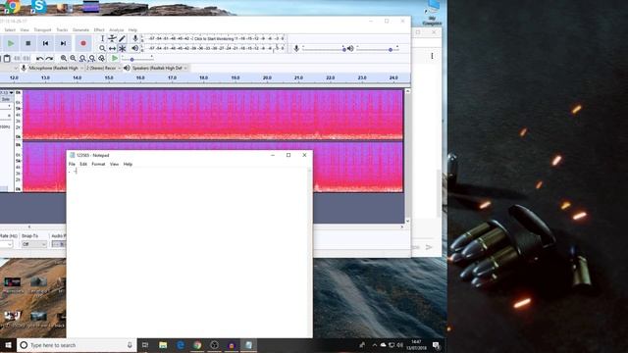Select the Envelope tool
Image resolution: width=628 pixels, height=353 pixels.
click(113, 38)
